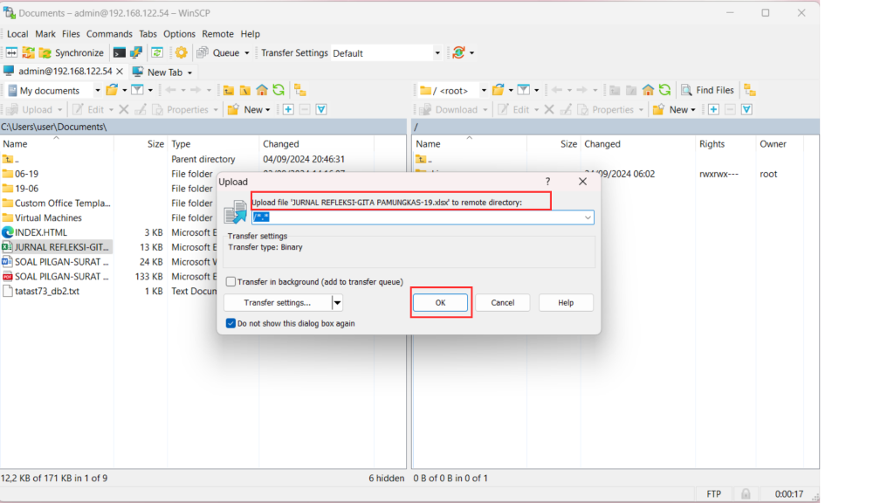The image size is (894, 503).
Task: Enable Transfer in background checkbox
Action: click(x=231, y=282)
